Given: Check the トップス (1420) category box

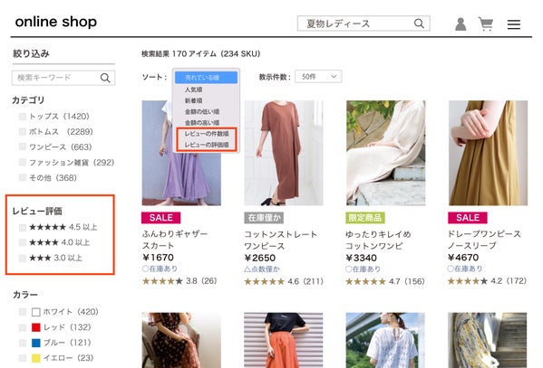Looking at the screenshot, I should pyautogui.click(x=23, y=117).
